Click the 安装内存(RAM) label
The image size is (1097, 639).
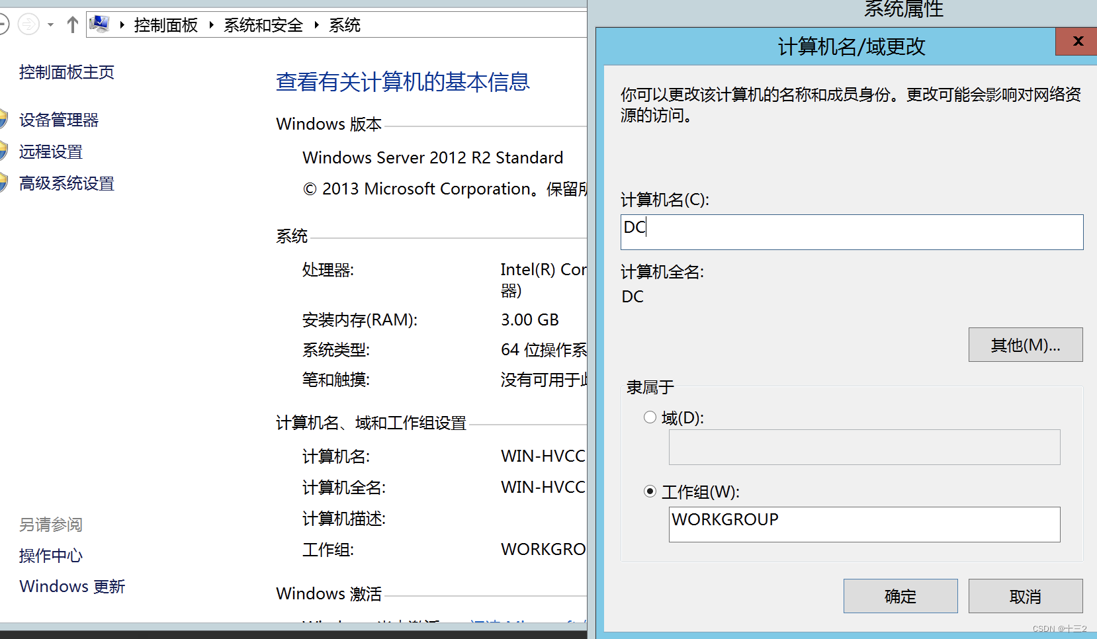(x=360, y=320)
